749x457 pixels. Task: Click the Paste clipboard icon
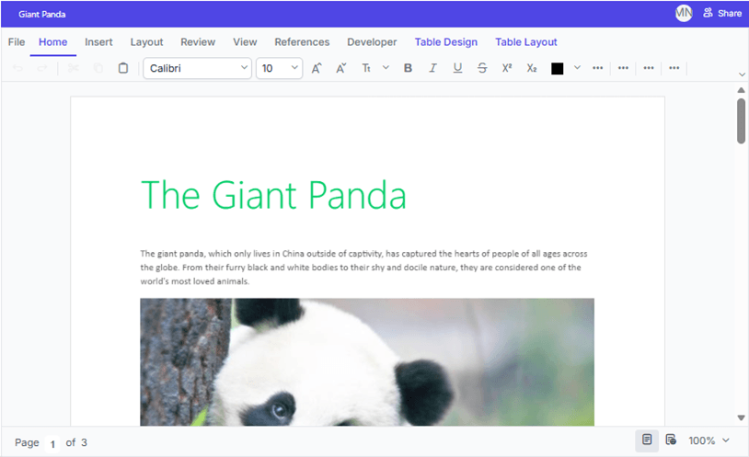pos(122,68)
